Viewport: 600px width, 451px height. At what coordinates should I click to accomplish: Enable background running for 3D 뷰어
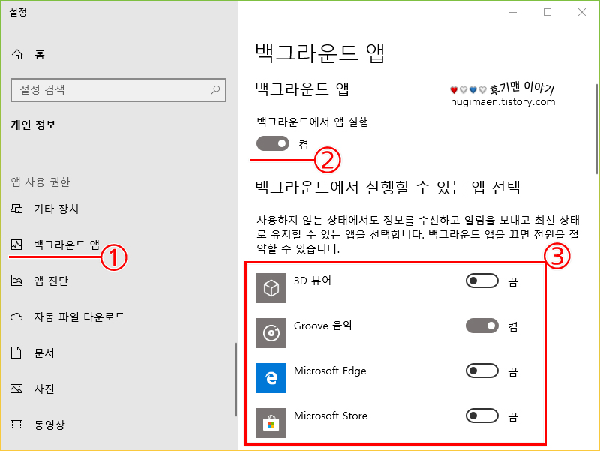[482, 281]
